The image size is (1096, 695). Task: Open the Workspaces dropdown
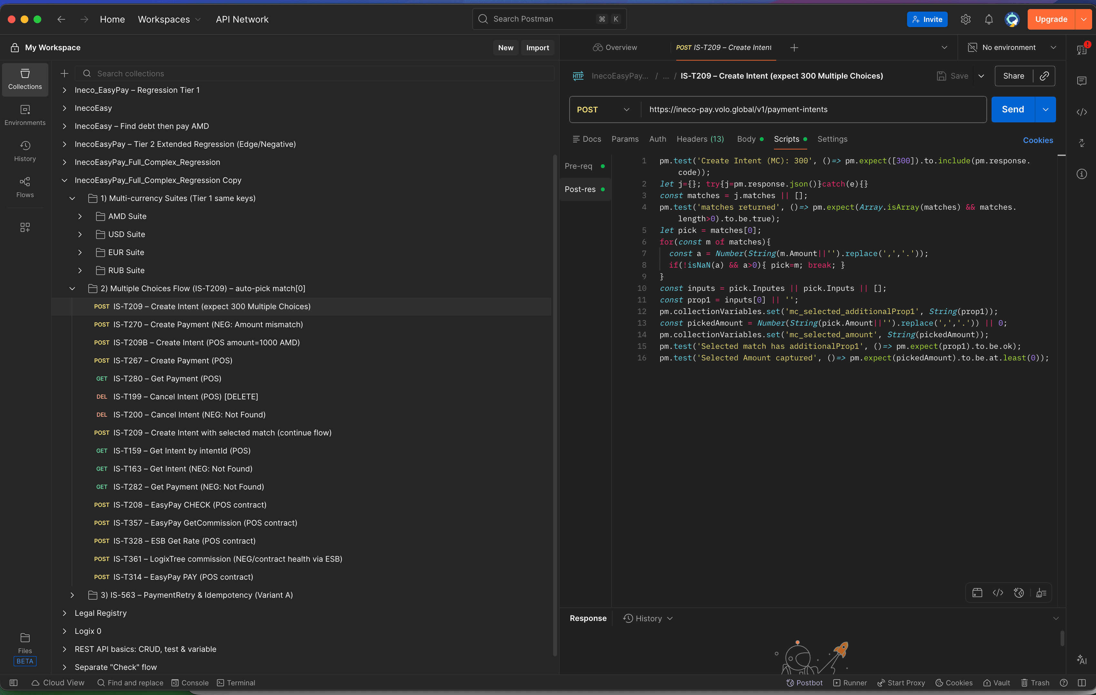pos(169,19)
